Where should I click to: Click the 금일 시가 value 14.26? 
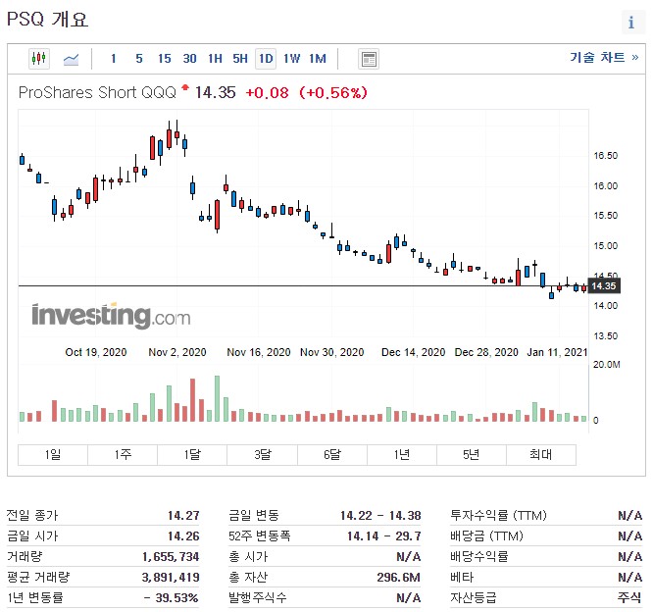coord(183,535)
